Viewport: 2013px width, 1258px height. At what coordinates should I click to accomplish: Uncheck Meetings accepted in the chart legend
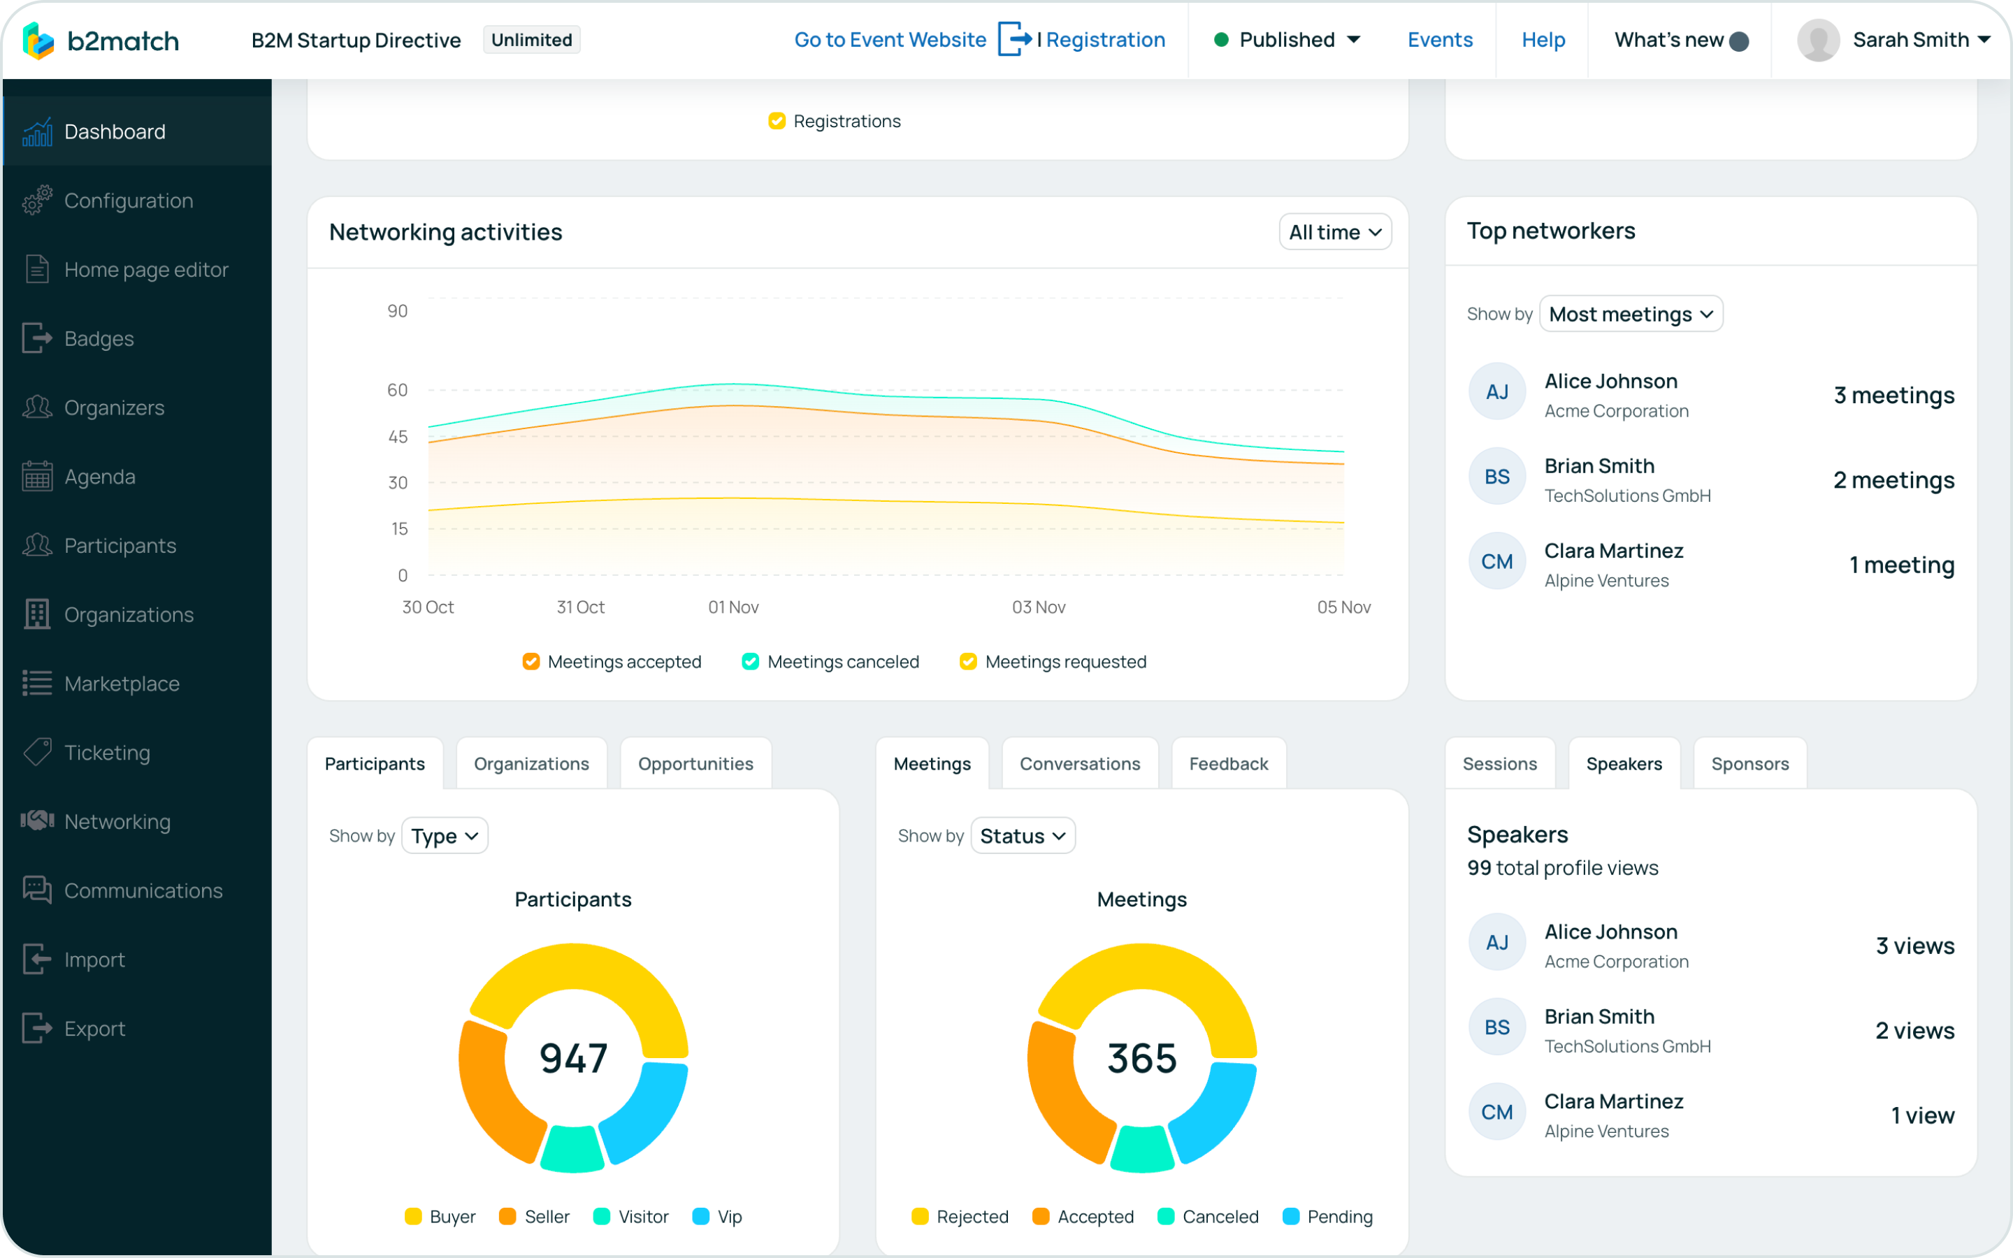(531, 660)
